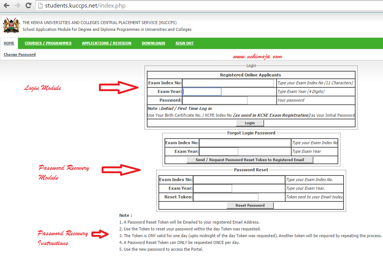This screenshot has width=383, height=256.
Task: Click SIGN OUT in the green bar
Action: 184,43
